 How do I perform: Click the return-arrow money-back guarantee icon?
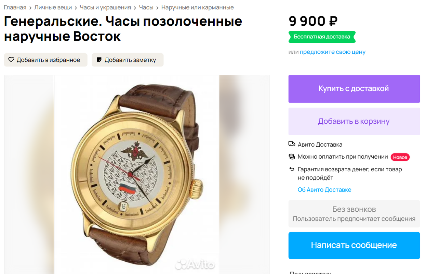(292, 169)
